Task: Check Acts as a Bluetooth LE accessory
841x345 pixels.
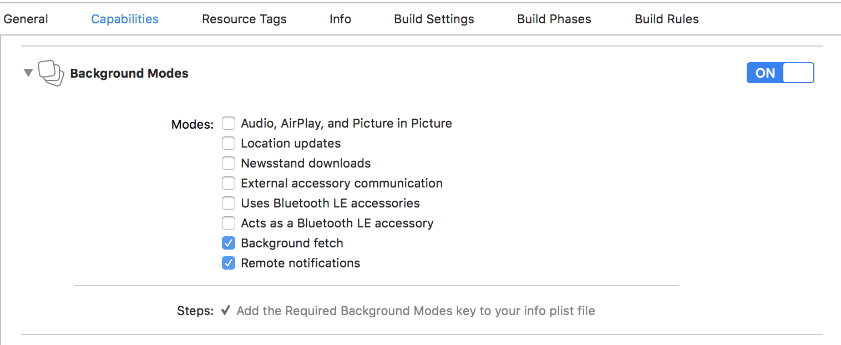Action: 229,223
